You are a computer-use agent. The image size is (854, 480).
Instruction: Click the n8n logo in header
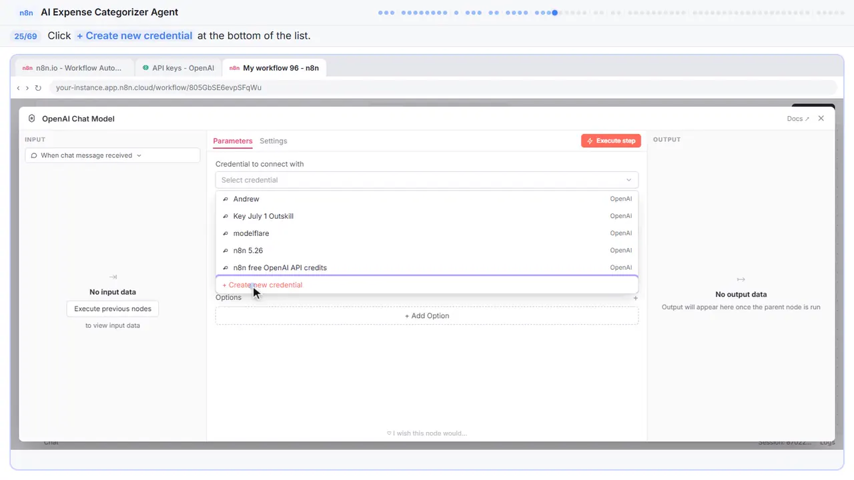(x=26, y=12)
